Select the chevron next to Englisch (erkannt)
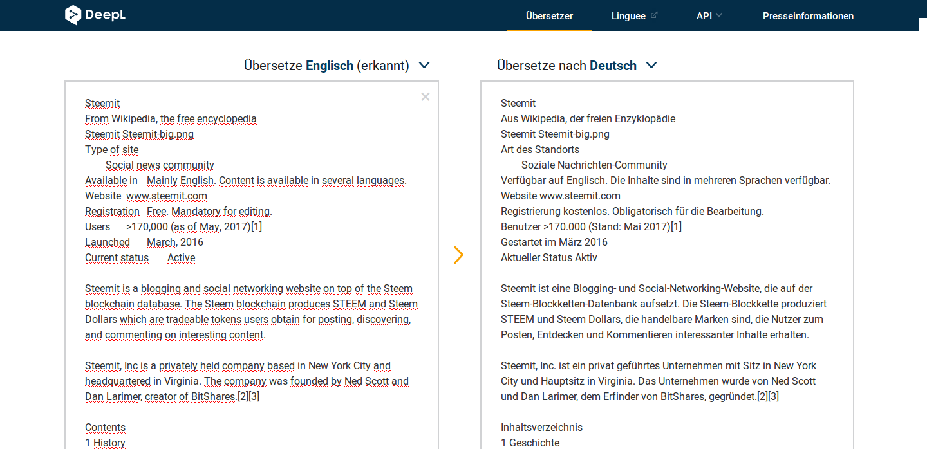This screenshot has height=449, width=927. (424, 65)
